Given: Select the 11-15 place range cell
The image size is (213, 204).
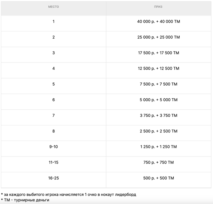Looking at the screenshot, I should [x=54, y=163].
